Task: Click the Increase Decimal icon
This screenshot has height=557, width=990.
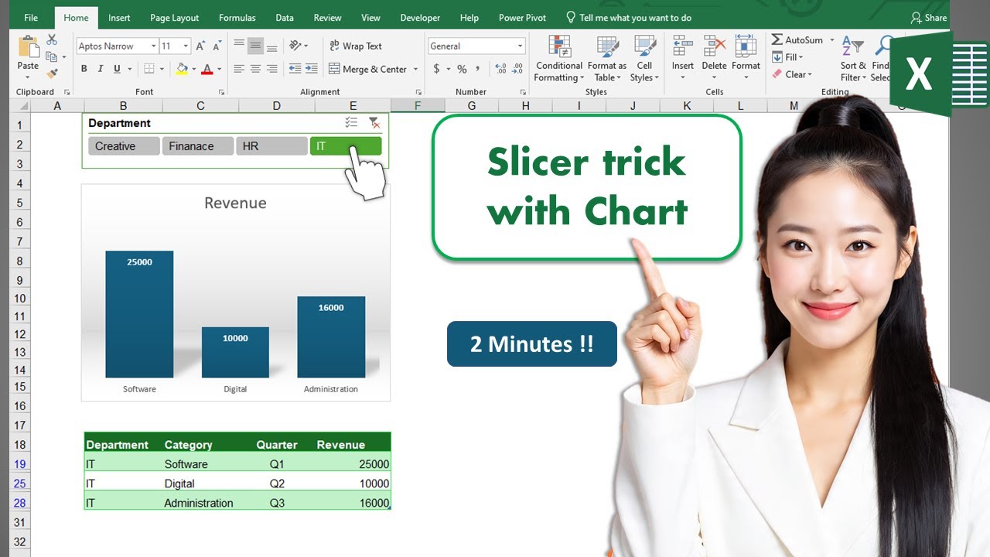Action: coord(500,69)
